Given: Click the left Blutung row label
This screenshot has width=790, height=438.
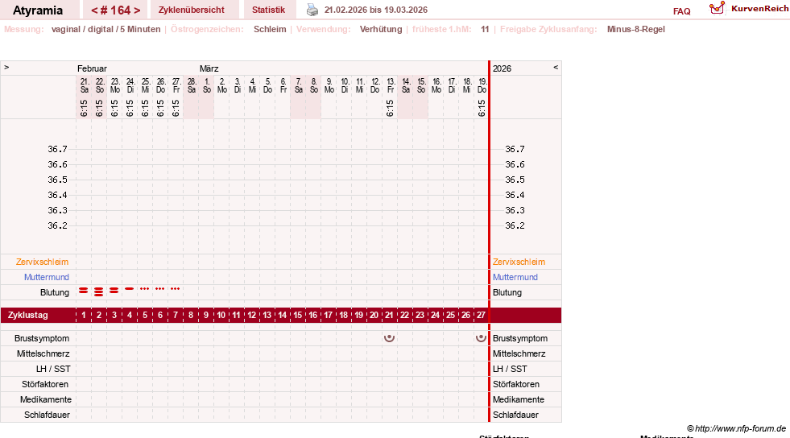Looking at the screenshot, I should pyautogui.click(x=55, y=292).
